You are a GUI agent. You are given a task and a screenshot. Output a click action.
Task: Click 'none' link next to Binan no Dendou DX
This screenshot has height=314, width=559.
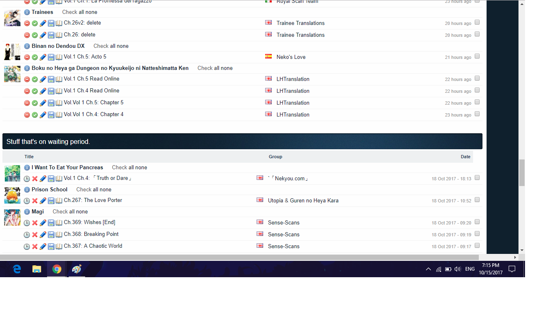[x=122, y=46]
